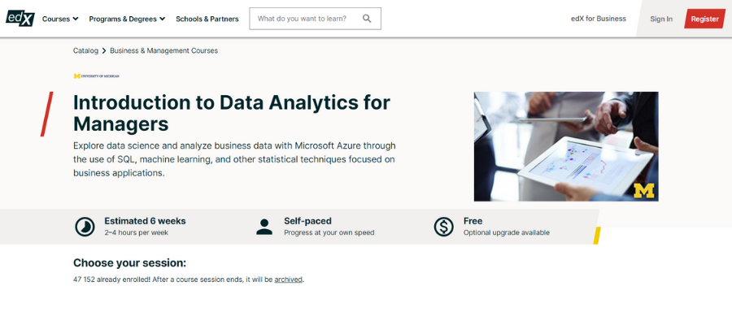Click the yellow Michigan M badge on the image
This screenshot has width=732, height=325.
[x=644, y=190]
